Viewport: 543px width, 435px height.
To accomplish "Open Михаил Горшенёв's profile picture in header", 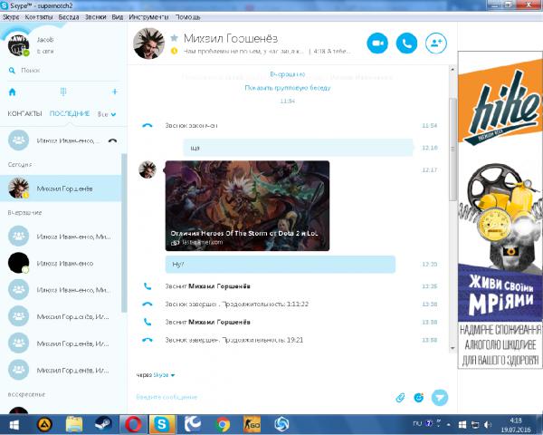I will (148, 43).
